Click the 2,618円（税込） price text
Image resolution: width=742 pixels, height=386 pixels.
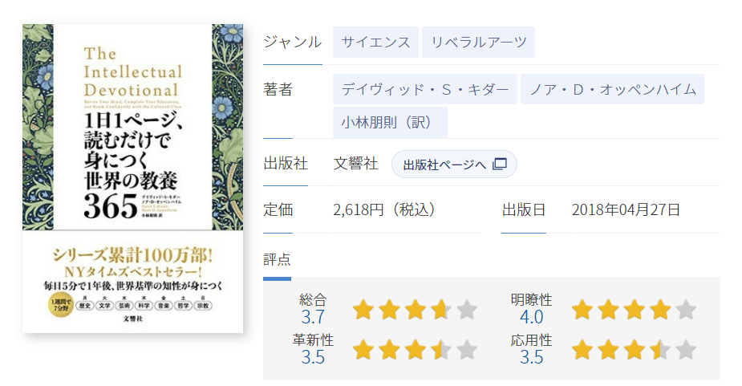tap(384, 209)
